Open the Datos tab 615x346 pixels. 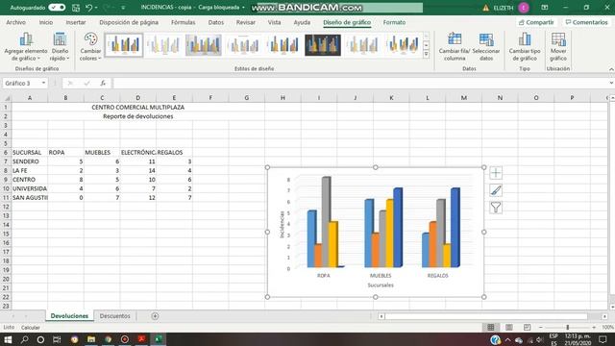[215, 22]
